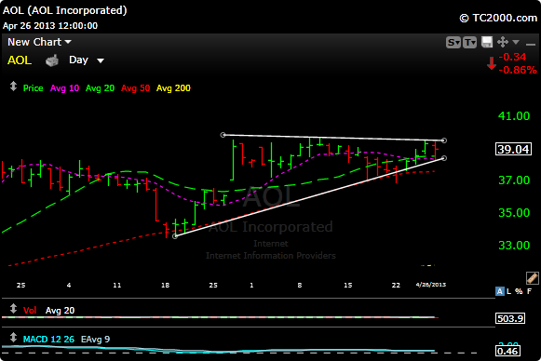541x361 pixels.
Task: Select the Price indicator label
Action: [34, 88]
